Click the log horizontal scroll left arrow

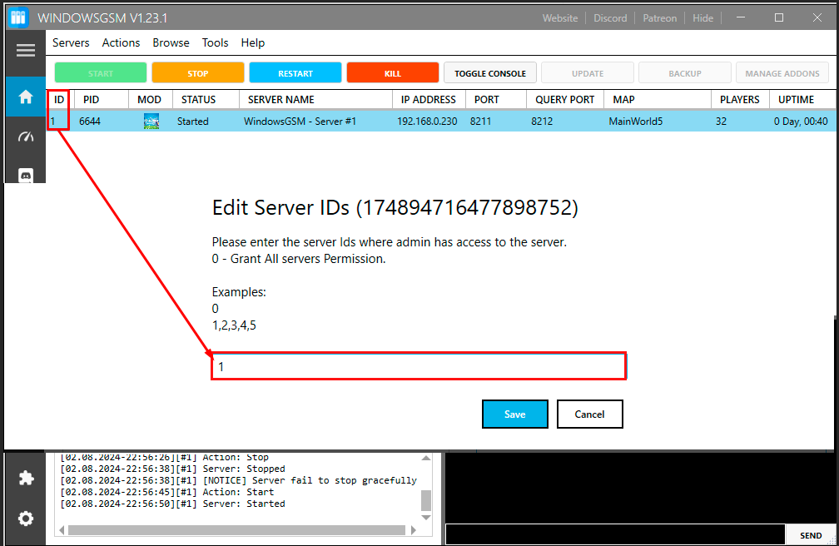click(62, 530)
